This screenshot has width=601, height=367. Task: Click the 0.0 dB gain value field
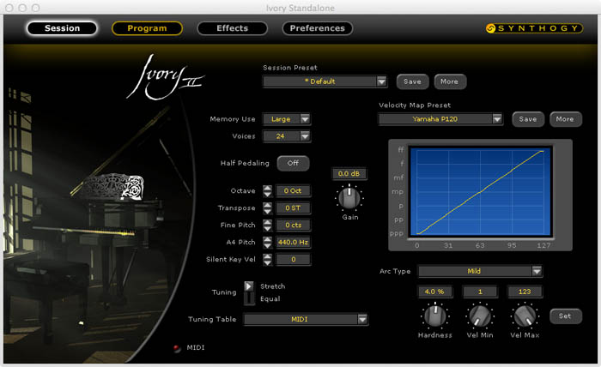[x=349, y=174]
